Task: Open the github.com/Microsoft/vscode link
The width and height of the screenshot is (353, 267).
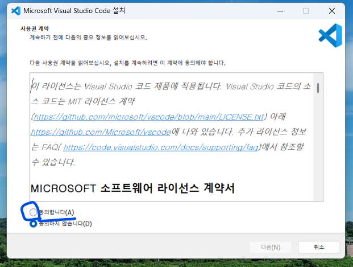Action: [x=101, y=132]
